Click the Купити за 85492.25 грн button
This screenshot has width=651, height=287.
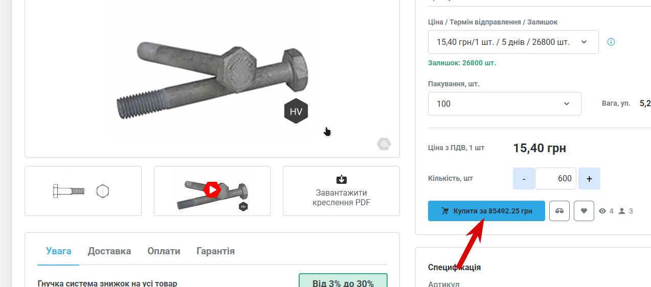[486, 211]
